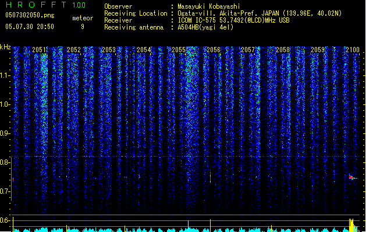Click the 0.6 kHz axis label
366x232 pixels.
point(5,220)
